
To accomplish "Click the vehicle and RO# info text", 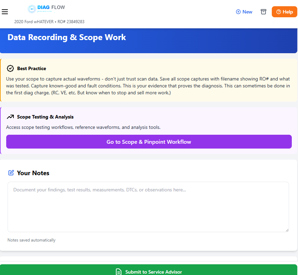I will pos(49,21).
